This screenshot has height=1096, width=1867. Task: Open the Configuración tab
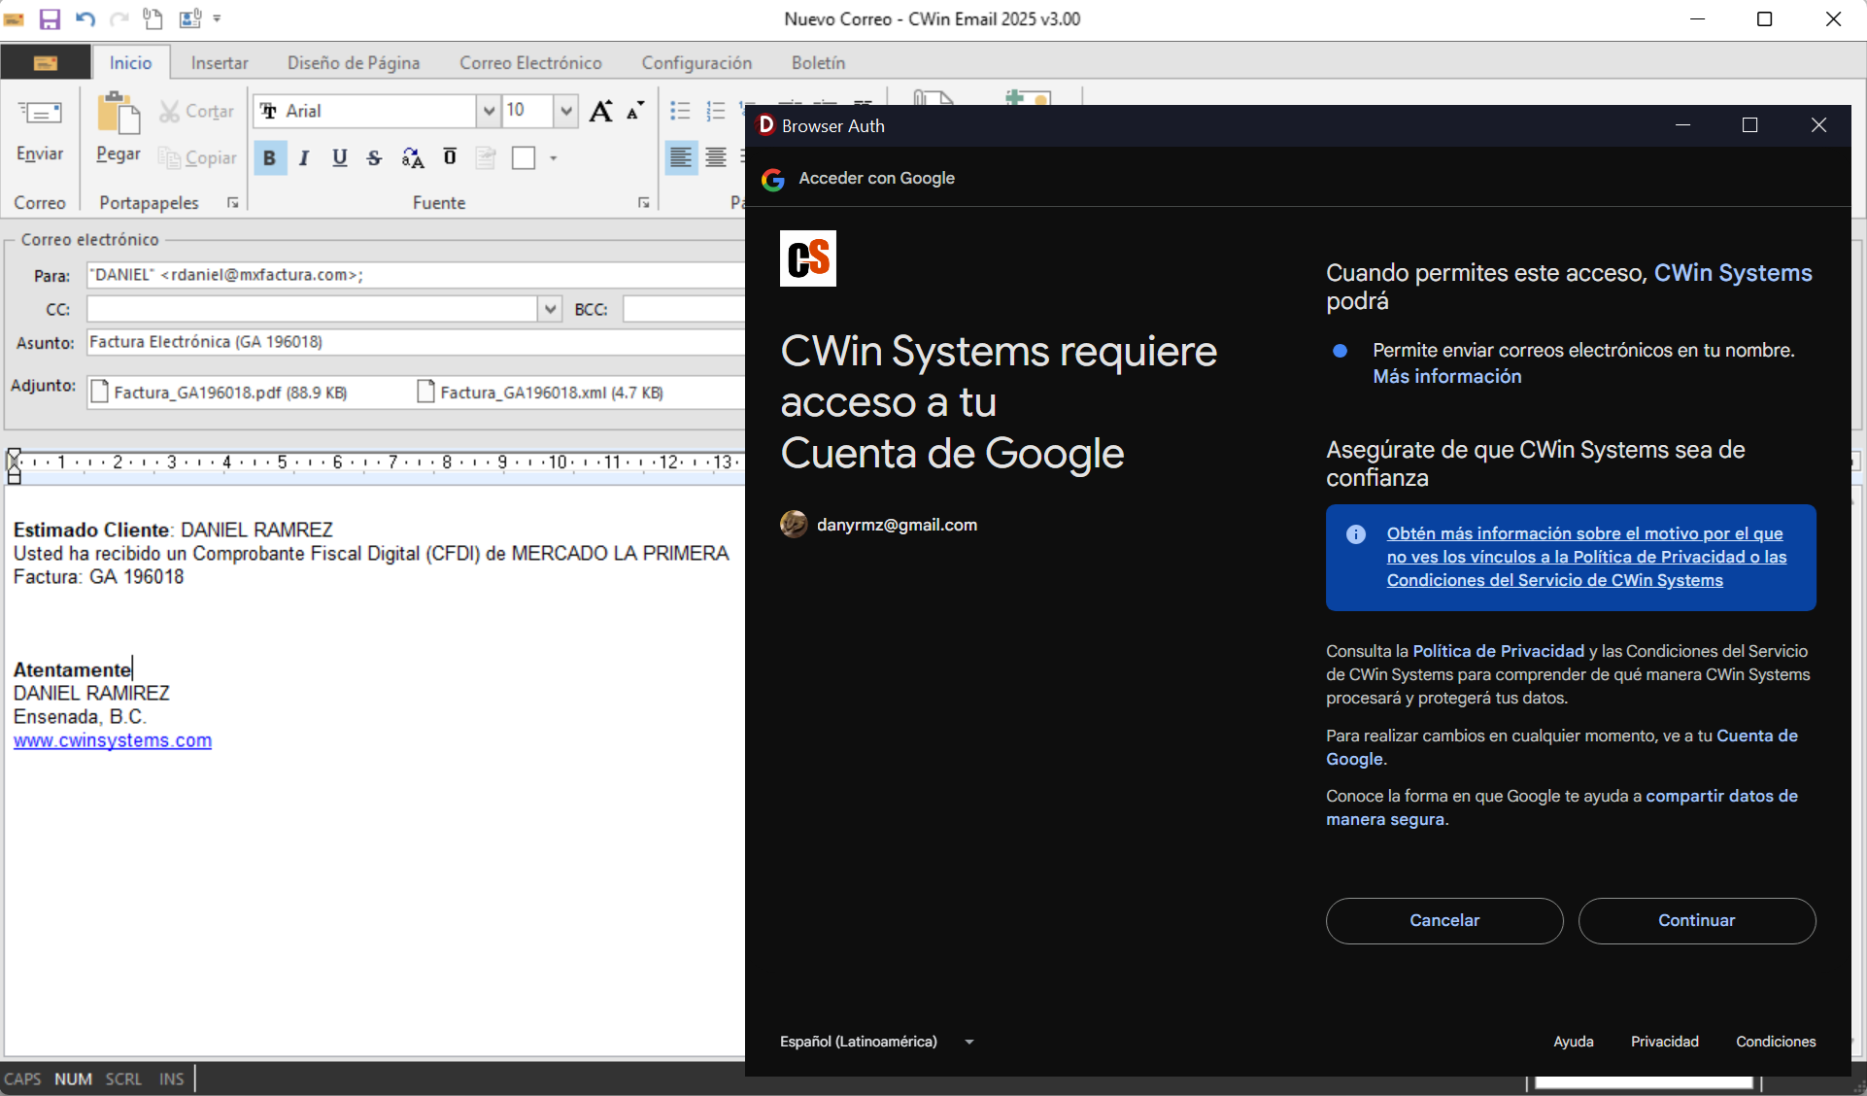coord(696,62)
